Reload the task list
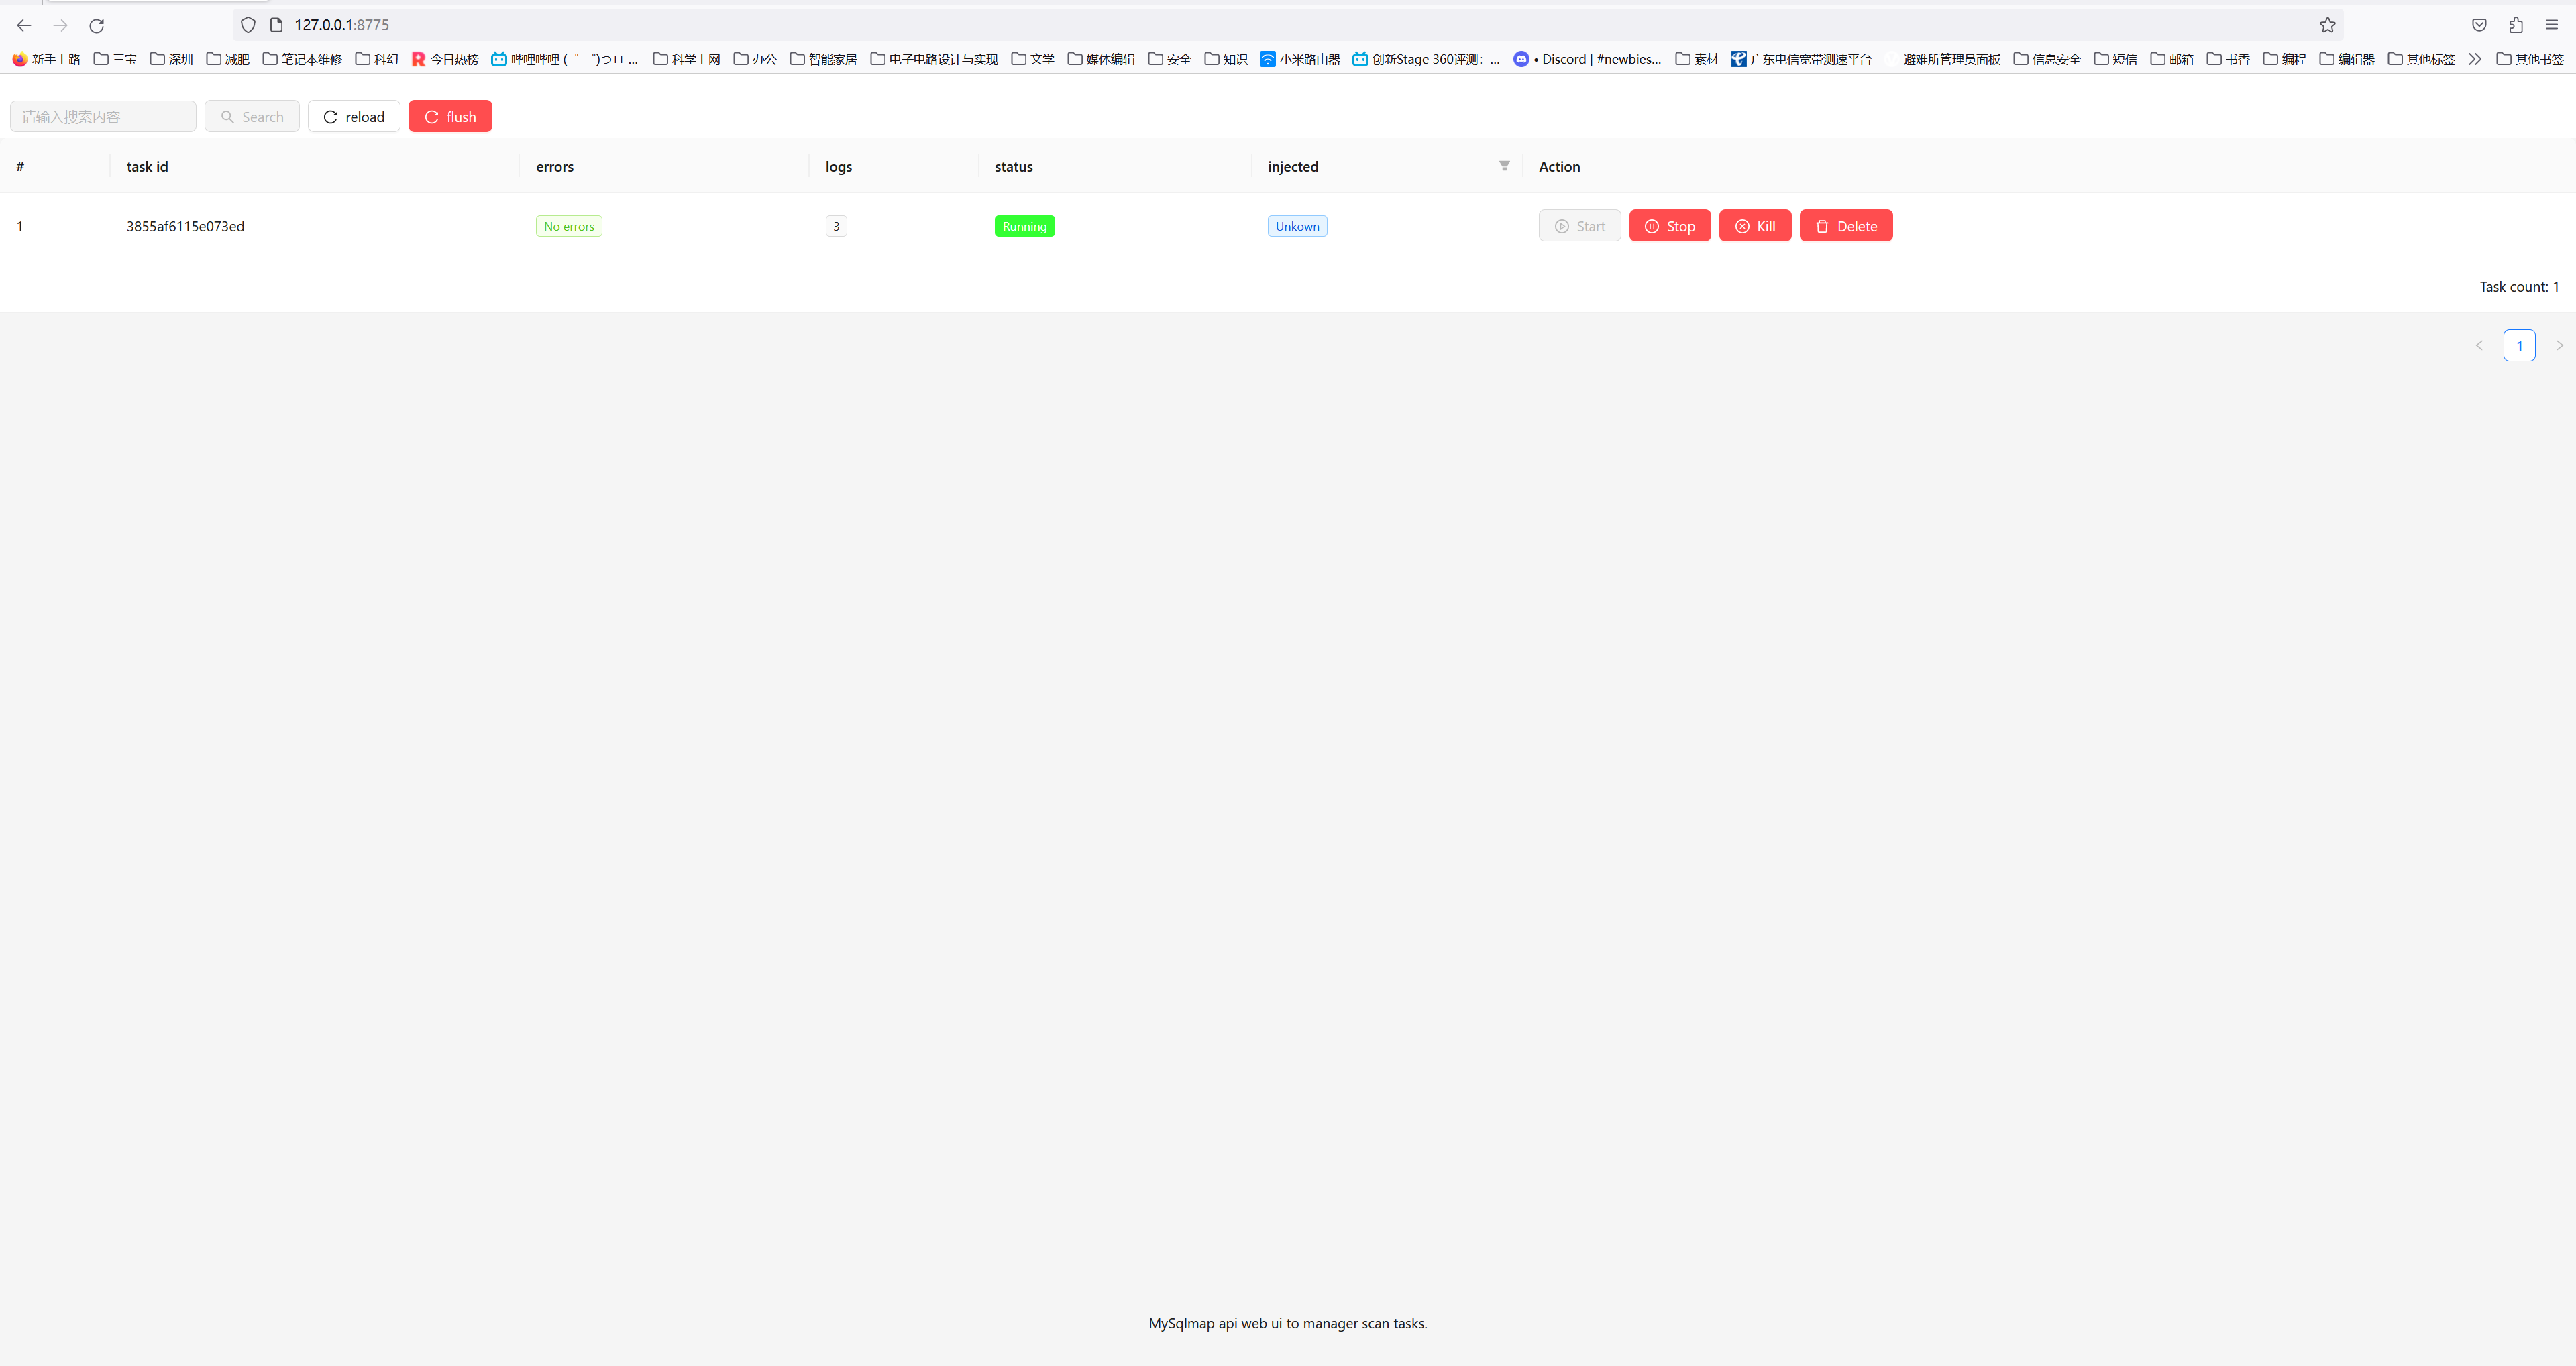Image resolution: width=2576 pixels, height=1366 pixels. point(354,117)
